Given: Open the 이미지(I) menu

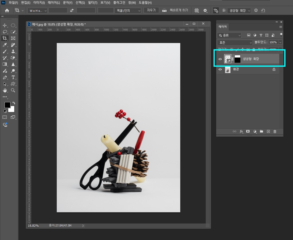Looking at the screenshot, I should (x=39, y=2).
